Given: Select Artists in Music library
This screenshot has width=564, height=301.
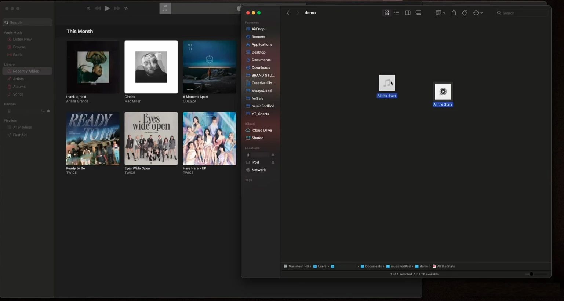Looking at the screenshot, I should pos(18,79).
